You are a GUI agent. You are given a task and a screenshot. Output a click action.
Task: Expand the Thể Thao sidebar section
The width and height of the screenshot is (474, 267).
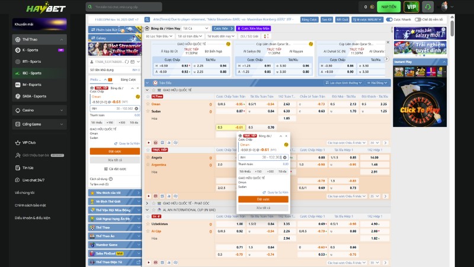point(40,39)
